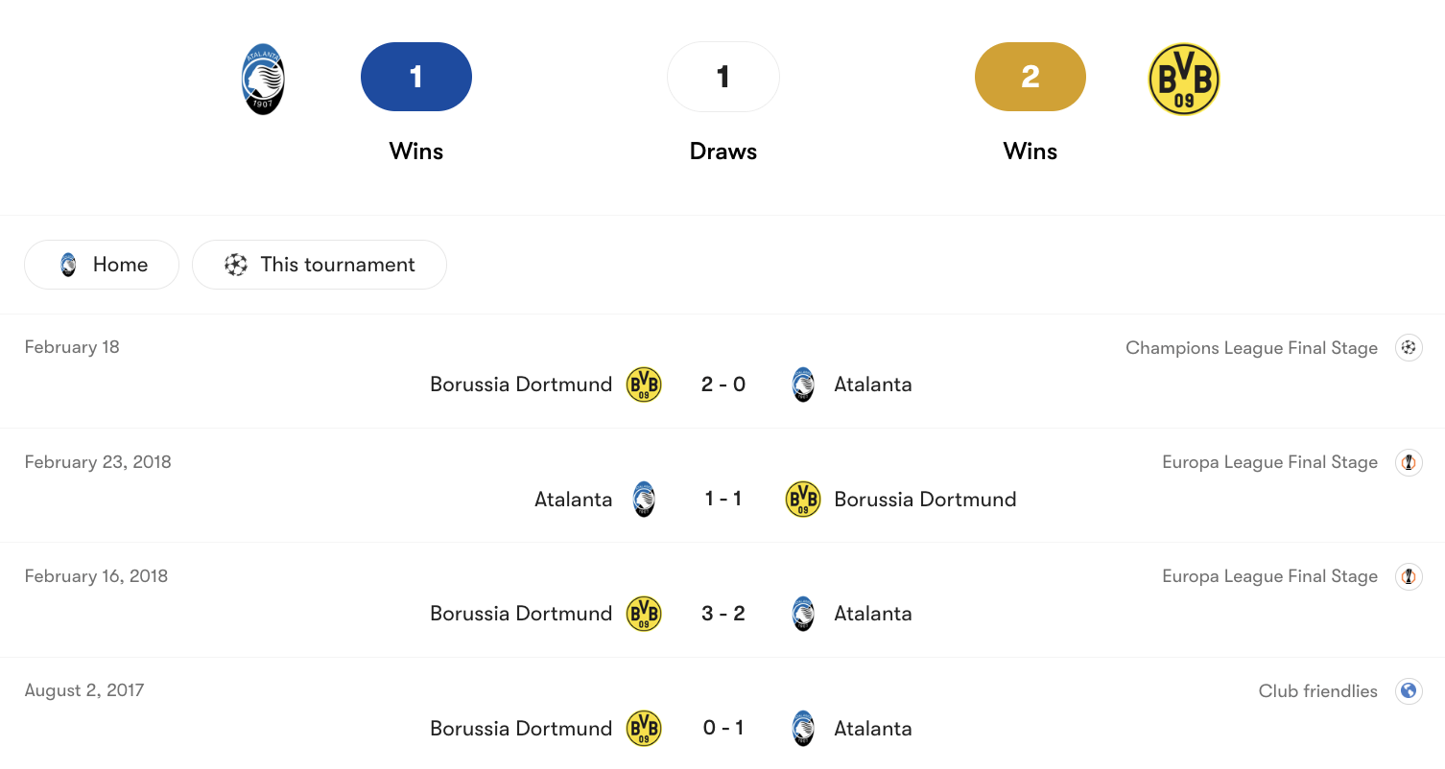Click the Atalanta club crest at the top
The image size is (1445, 769).
262,79
